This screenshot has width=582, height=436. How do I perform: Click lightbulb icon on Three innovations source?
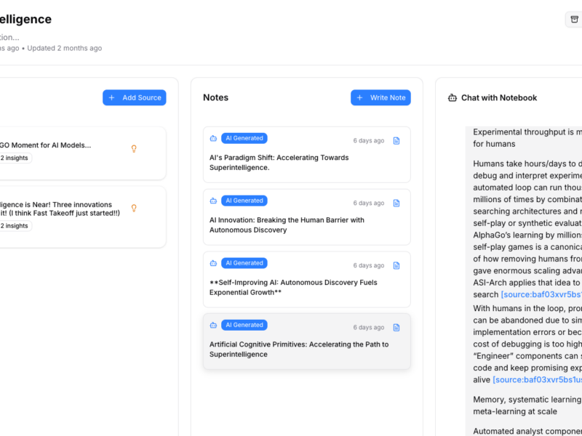coord(134,209)
